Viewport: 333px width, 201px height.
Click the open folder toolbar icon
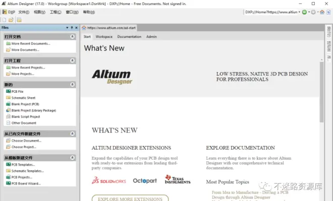click(11, 20)
